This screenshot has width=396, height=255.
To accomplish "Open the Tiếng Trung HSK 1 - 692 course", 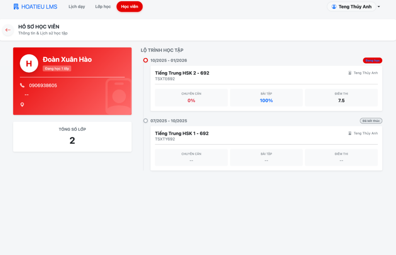I will pyautogui.click(x=181, y=133).
